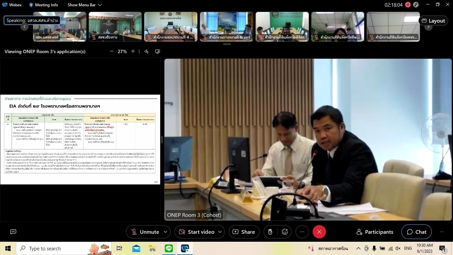Start video camera
The width and height of the screenshot is (453, 255).
196,232
